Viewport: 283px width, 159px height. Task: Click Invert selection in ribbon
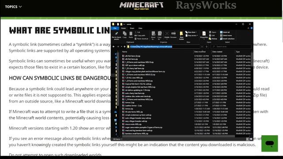pyautogui.click(x=227, y=39)
